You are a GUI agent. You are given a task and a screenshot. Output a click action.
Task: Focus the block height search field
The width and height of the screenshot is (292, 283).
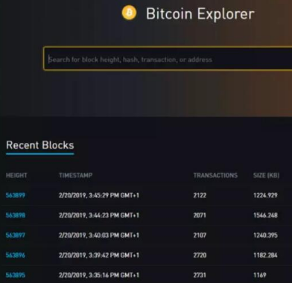168,59
